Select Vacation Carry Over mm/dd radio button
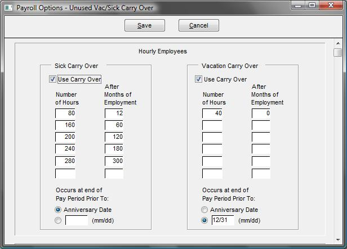This screenshot has width=347, height=249. (x=204, y=220)
